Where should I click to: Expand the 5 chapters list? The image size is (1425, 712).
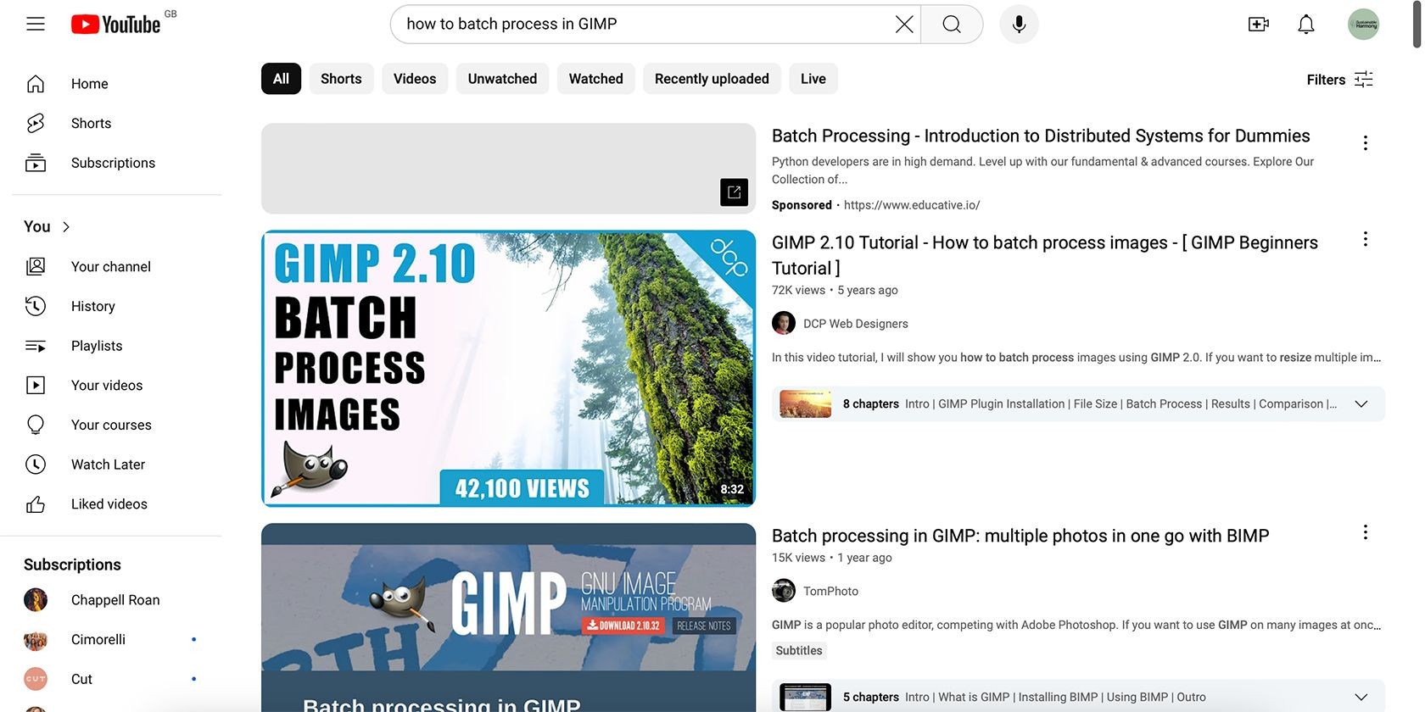(1361, 697)
